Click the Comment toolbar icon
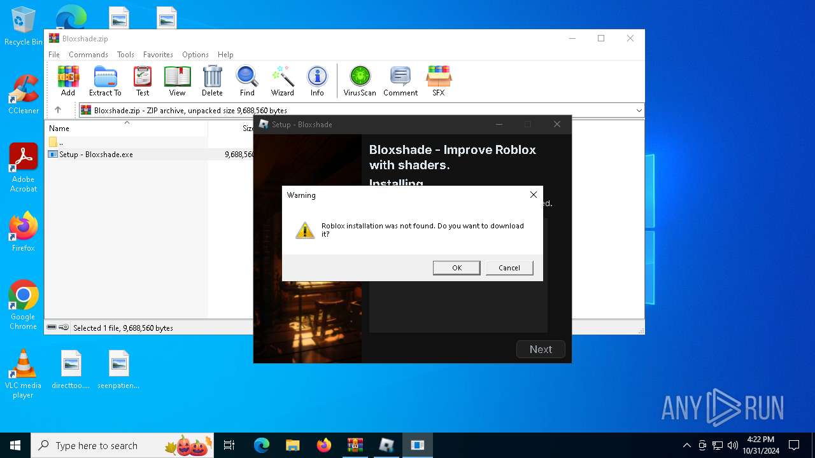Image resolution: width=815 pixels, height=458 pixels. 400,81
